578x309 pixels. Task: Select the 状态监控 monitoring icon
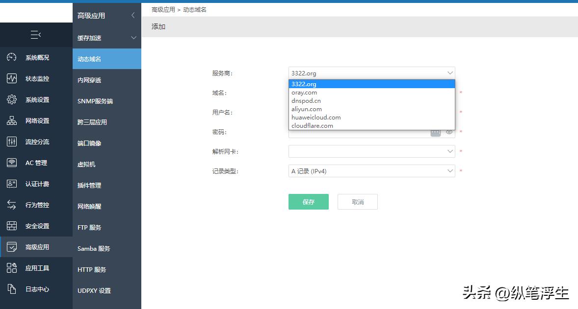(11, 78)
